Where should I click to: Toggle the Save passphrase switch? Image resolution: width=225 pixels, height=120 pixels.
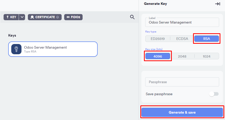coord(214,94)
